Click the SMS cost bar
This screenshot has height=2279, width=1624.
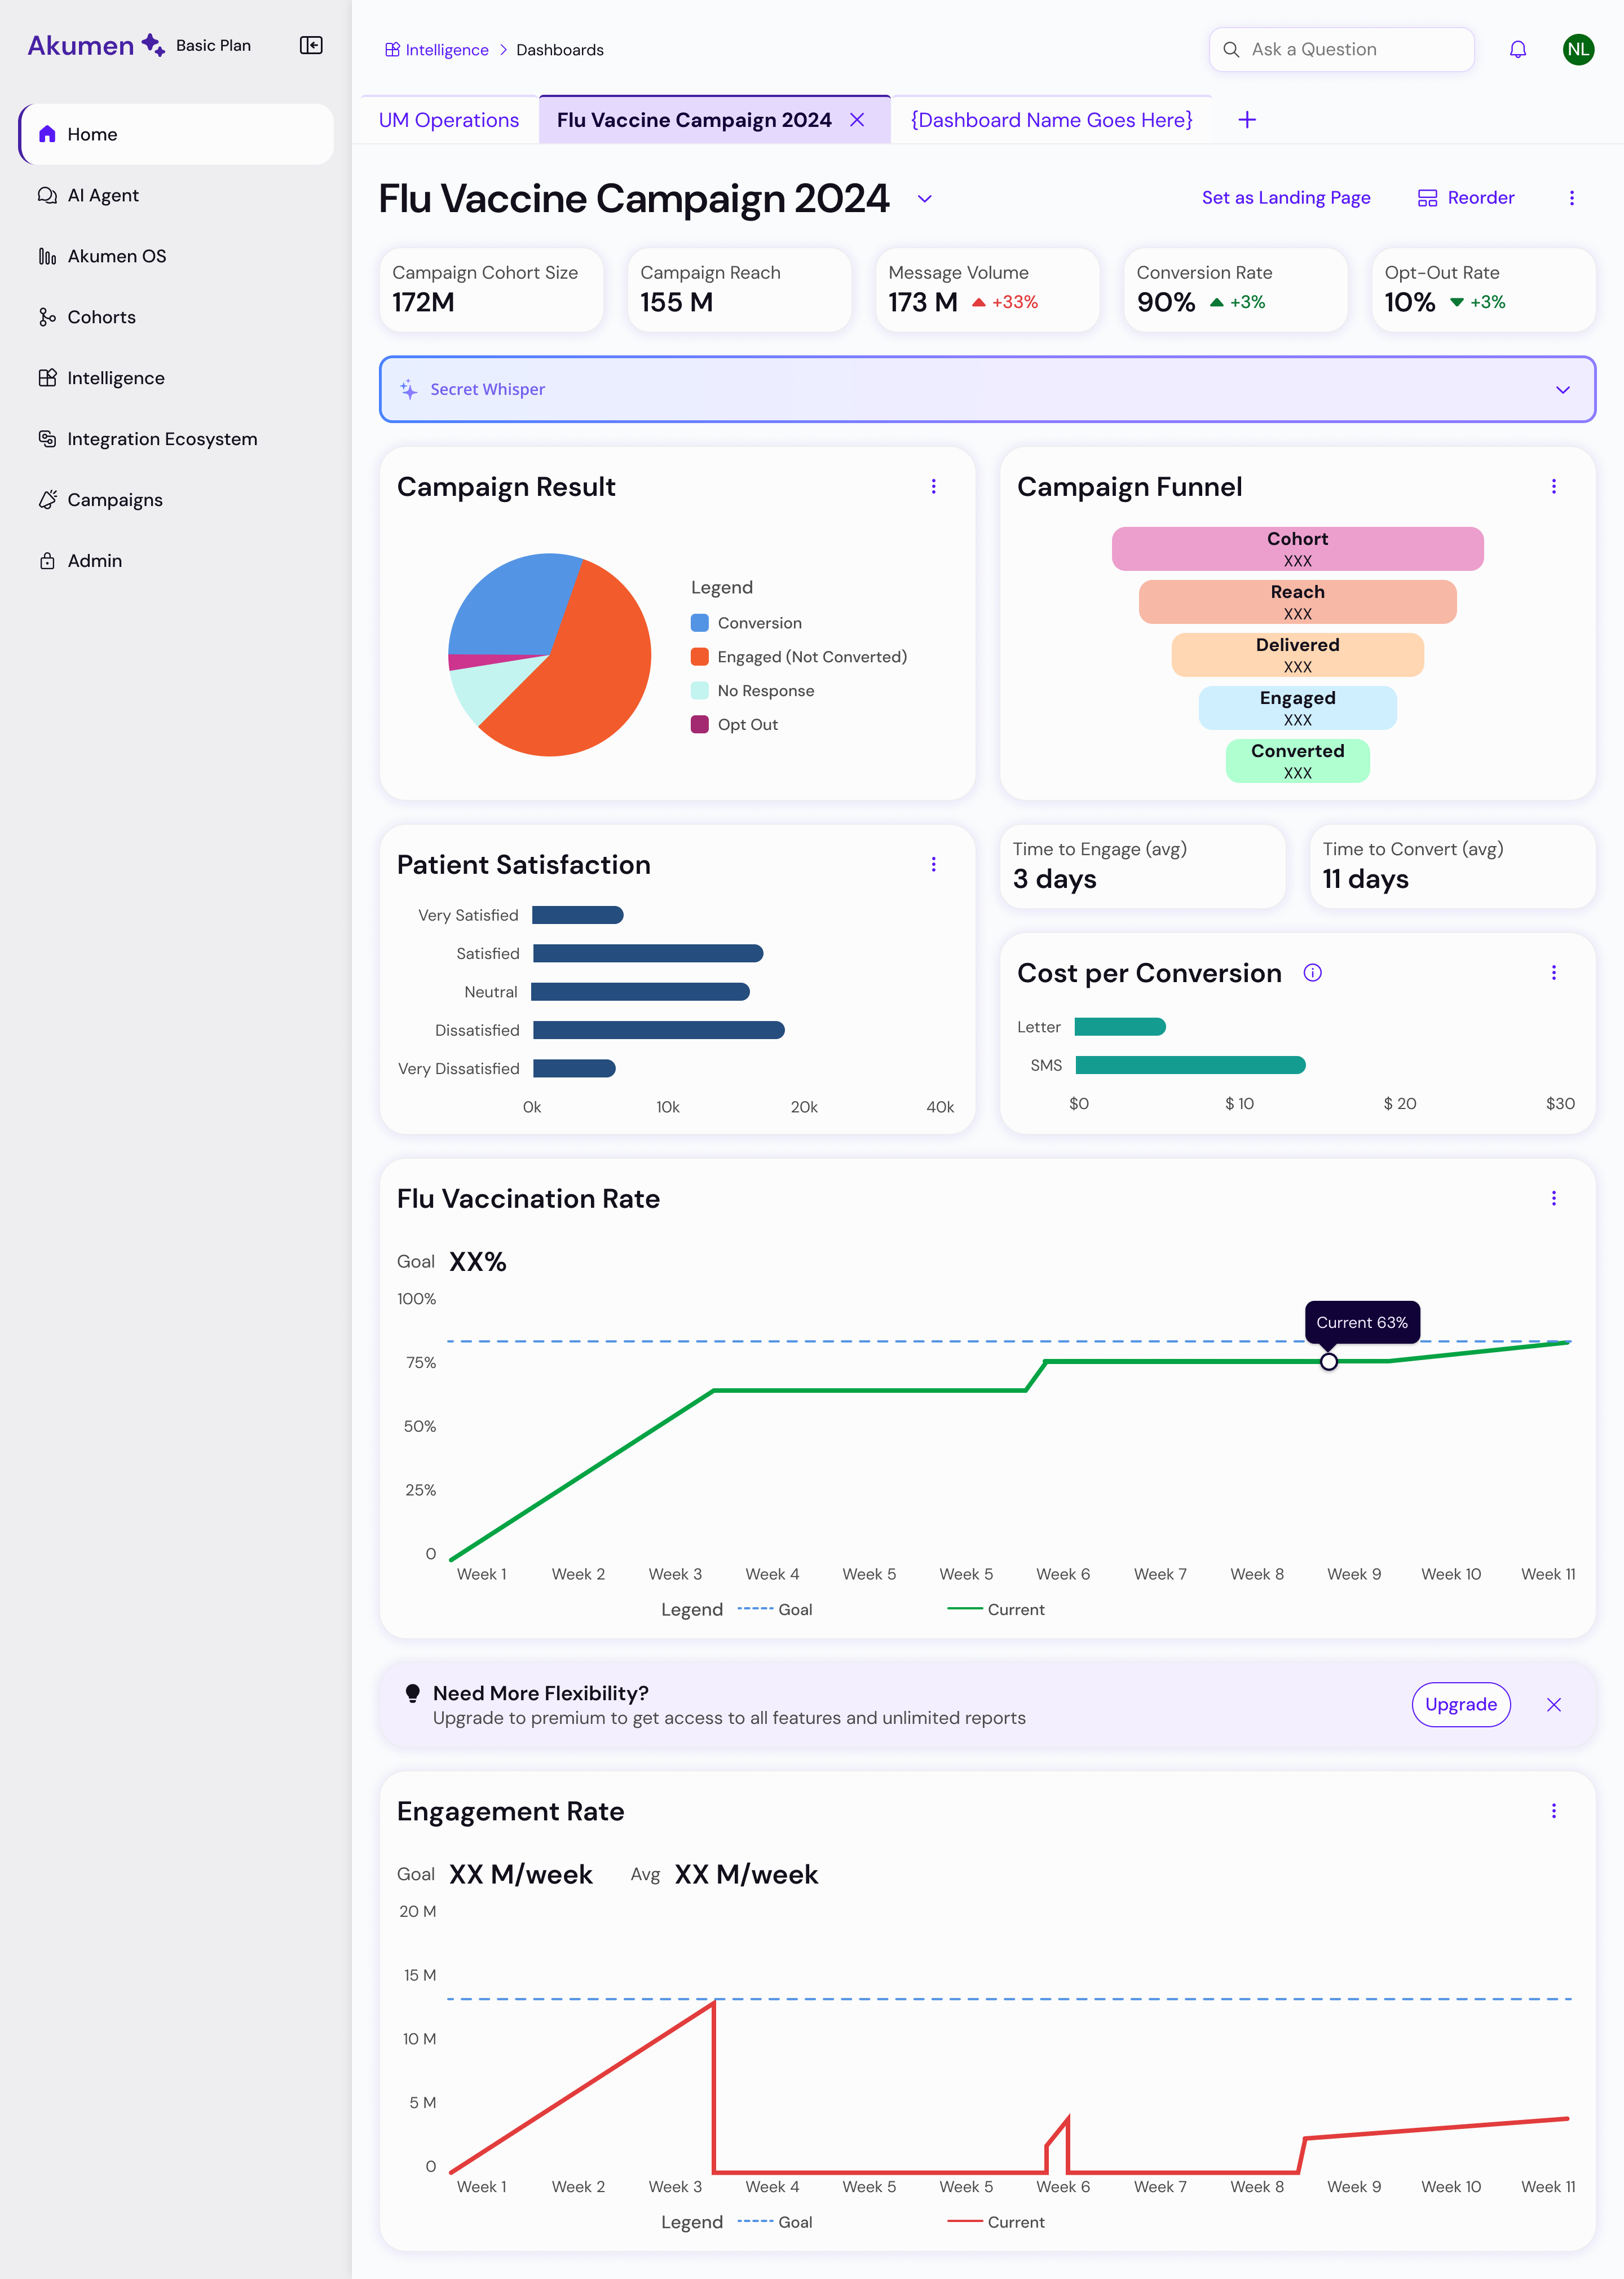pyautogui.click(x=1190, y=1066)
